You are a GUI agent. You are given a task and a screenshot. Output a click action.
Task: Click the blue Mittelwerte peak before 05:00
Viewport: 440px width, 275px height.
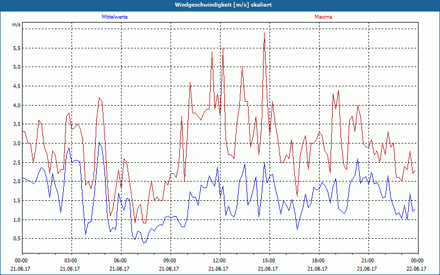click(x=99, y=142)
